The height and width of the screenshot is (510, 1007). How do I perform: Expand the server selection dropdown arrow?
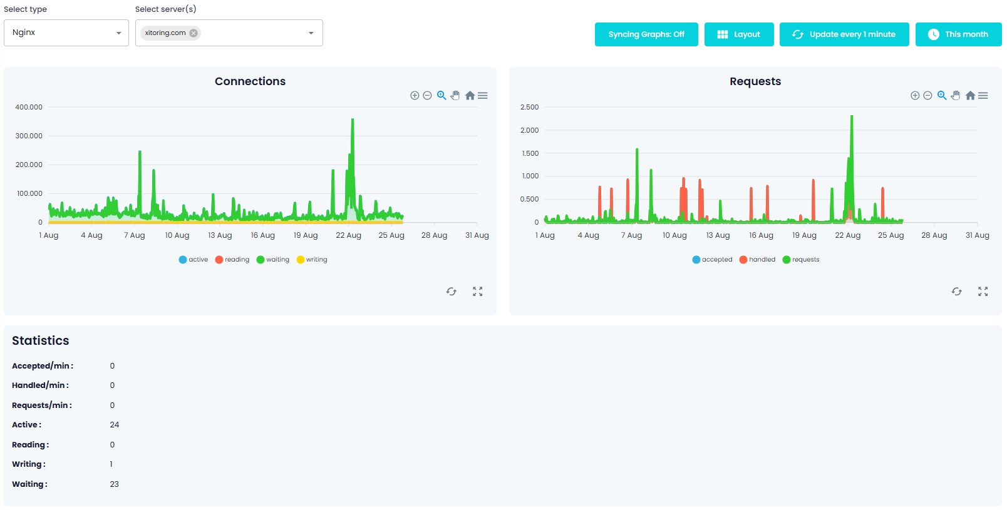click(311, 33)
